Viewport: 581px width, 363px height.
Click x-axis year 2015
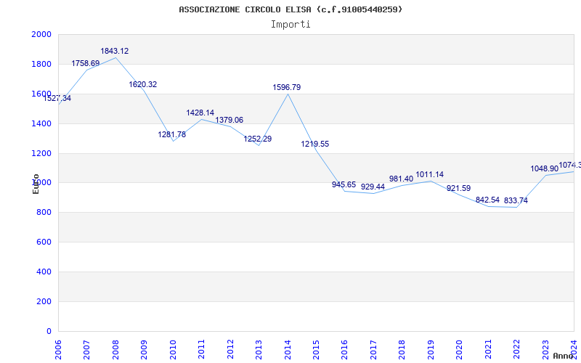(317, 348)
